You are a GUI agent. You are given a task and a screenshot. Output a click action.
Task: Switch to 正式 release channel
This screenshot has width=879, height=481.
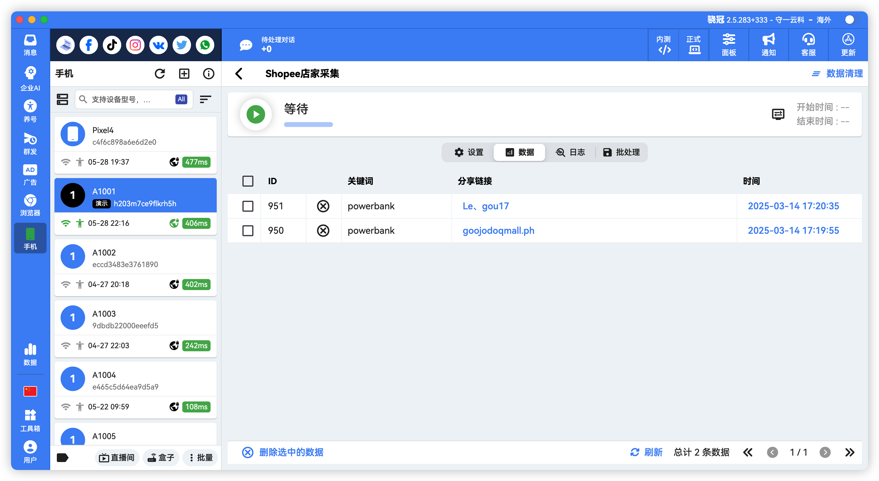tap(694, 45)
